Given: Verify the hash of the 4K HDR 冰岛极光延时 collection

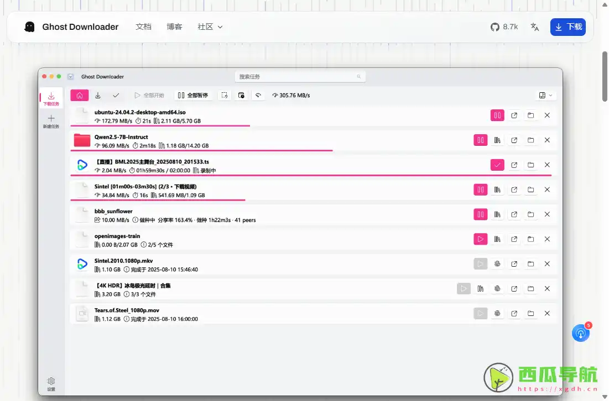Looking at the screenshot, I should [497, 289].
